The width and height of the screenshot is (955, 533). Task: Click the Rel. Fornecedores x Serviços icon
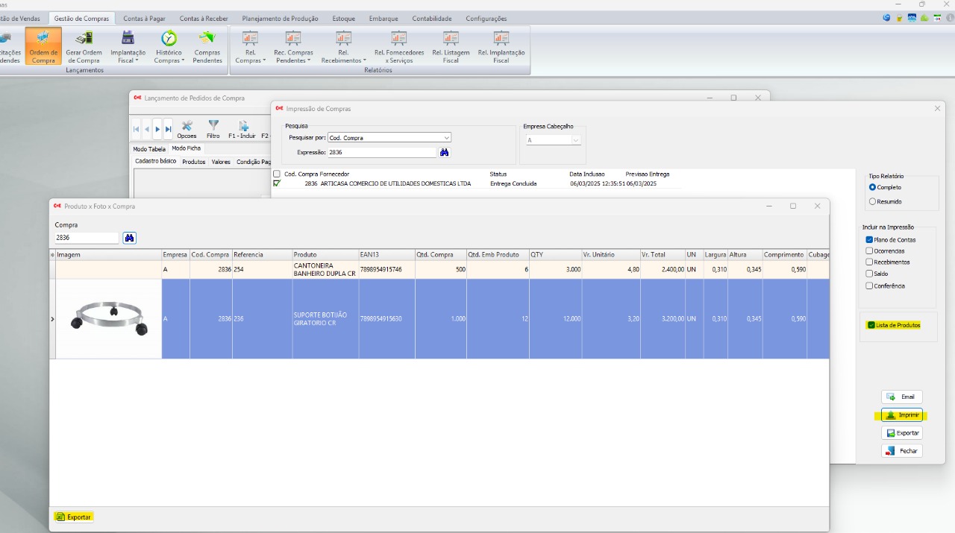point(399,45)
